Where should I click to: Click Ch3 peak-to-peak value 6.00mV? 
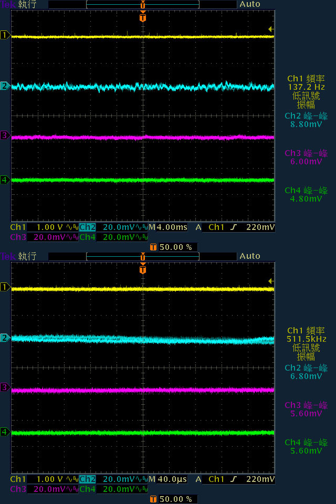click(x=306, y=162)
